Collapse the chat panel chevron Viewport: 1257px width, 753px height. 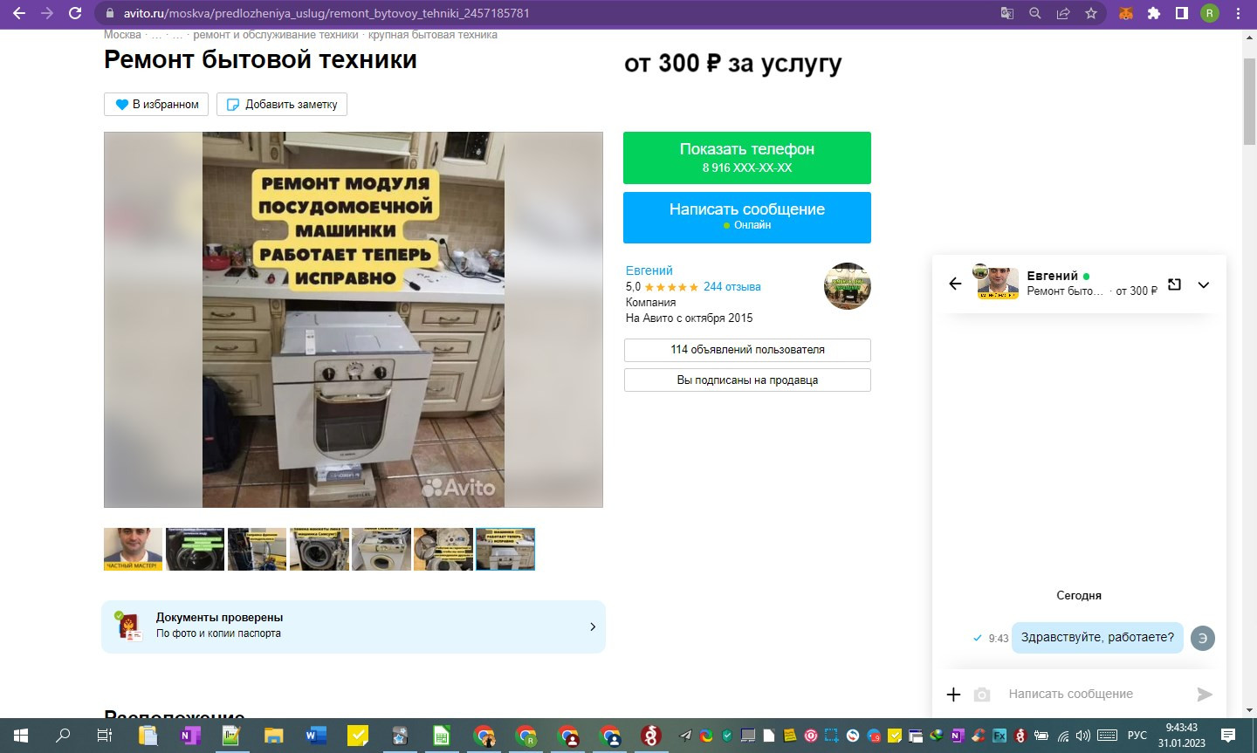pyautogui.click(x=1204, y=284)
